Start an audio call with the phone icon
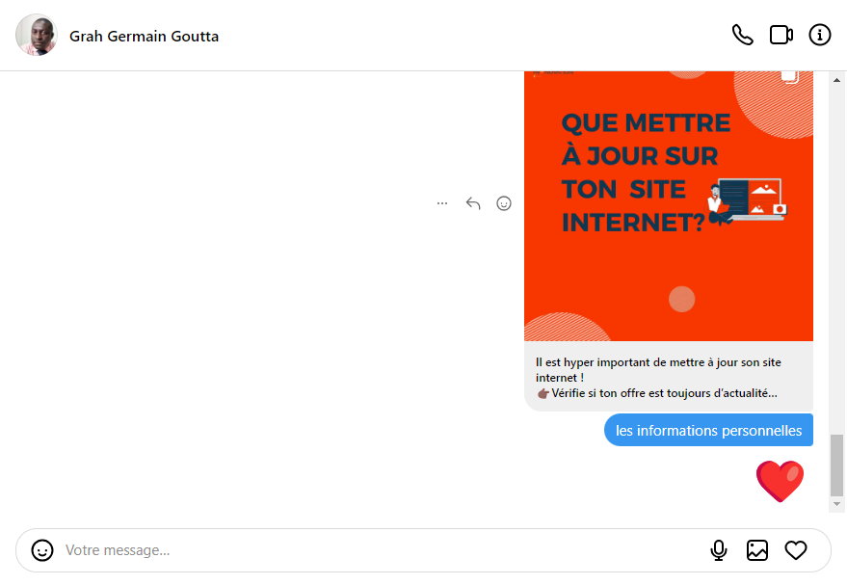 742,35
